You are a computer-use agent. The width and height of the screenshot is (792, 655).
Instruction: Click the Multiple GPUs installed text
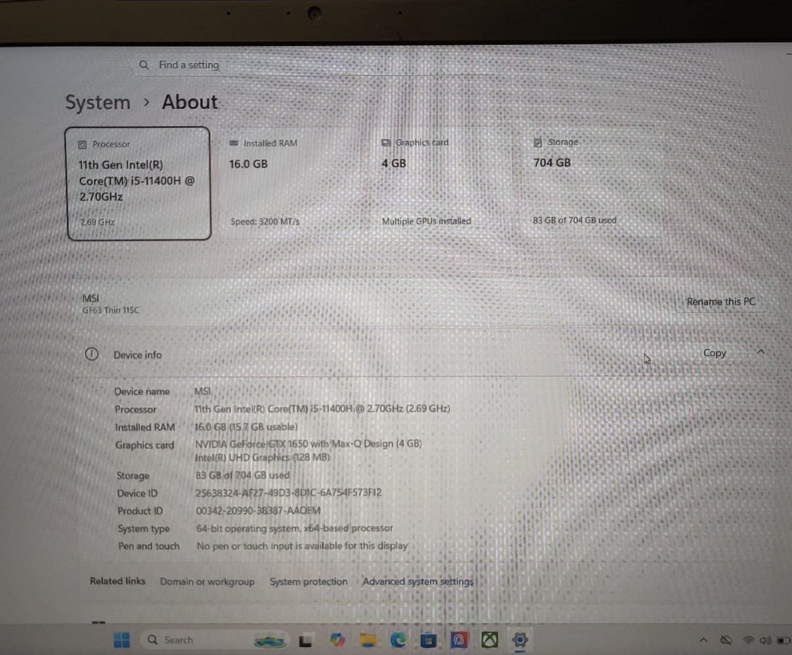pyautogui.click(x=426, y=221)
